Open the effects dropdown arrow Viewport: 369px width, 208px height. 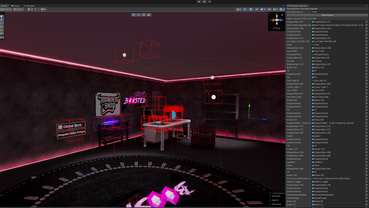point(265,9)
